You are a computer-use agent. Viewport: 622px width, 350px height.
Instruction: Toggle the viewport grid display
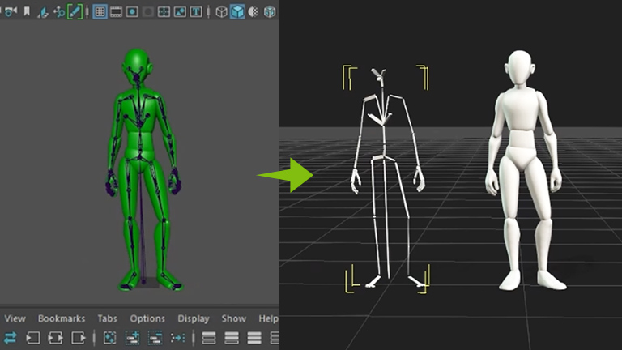point(100,11)
